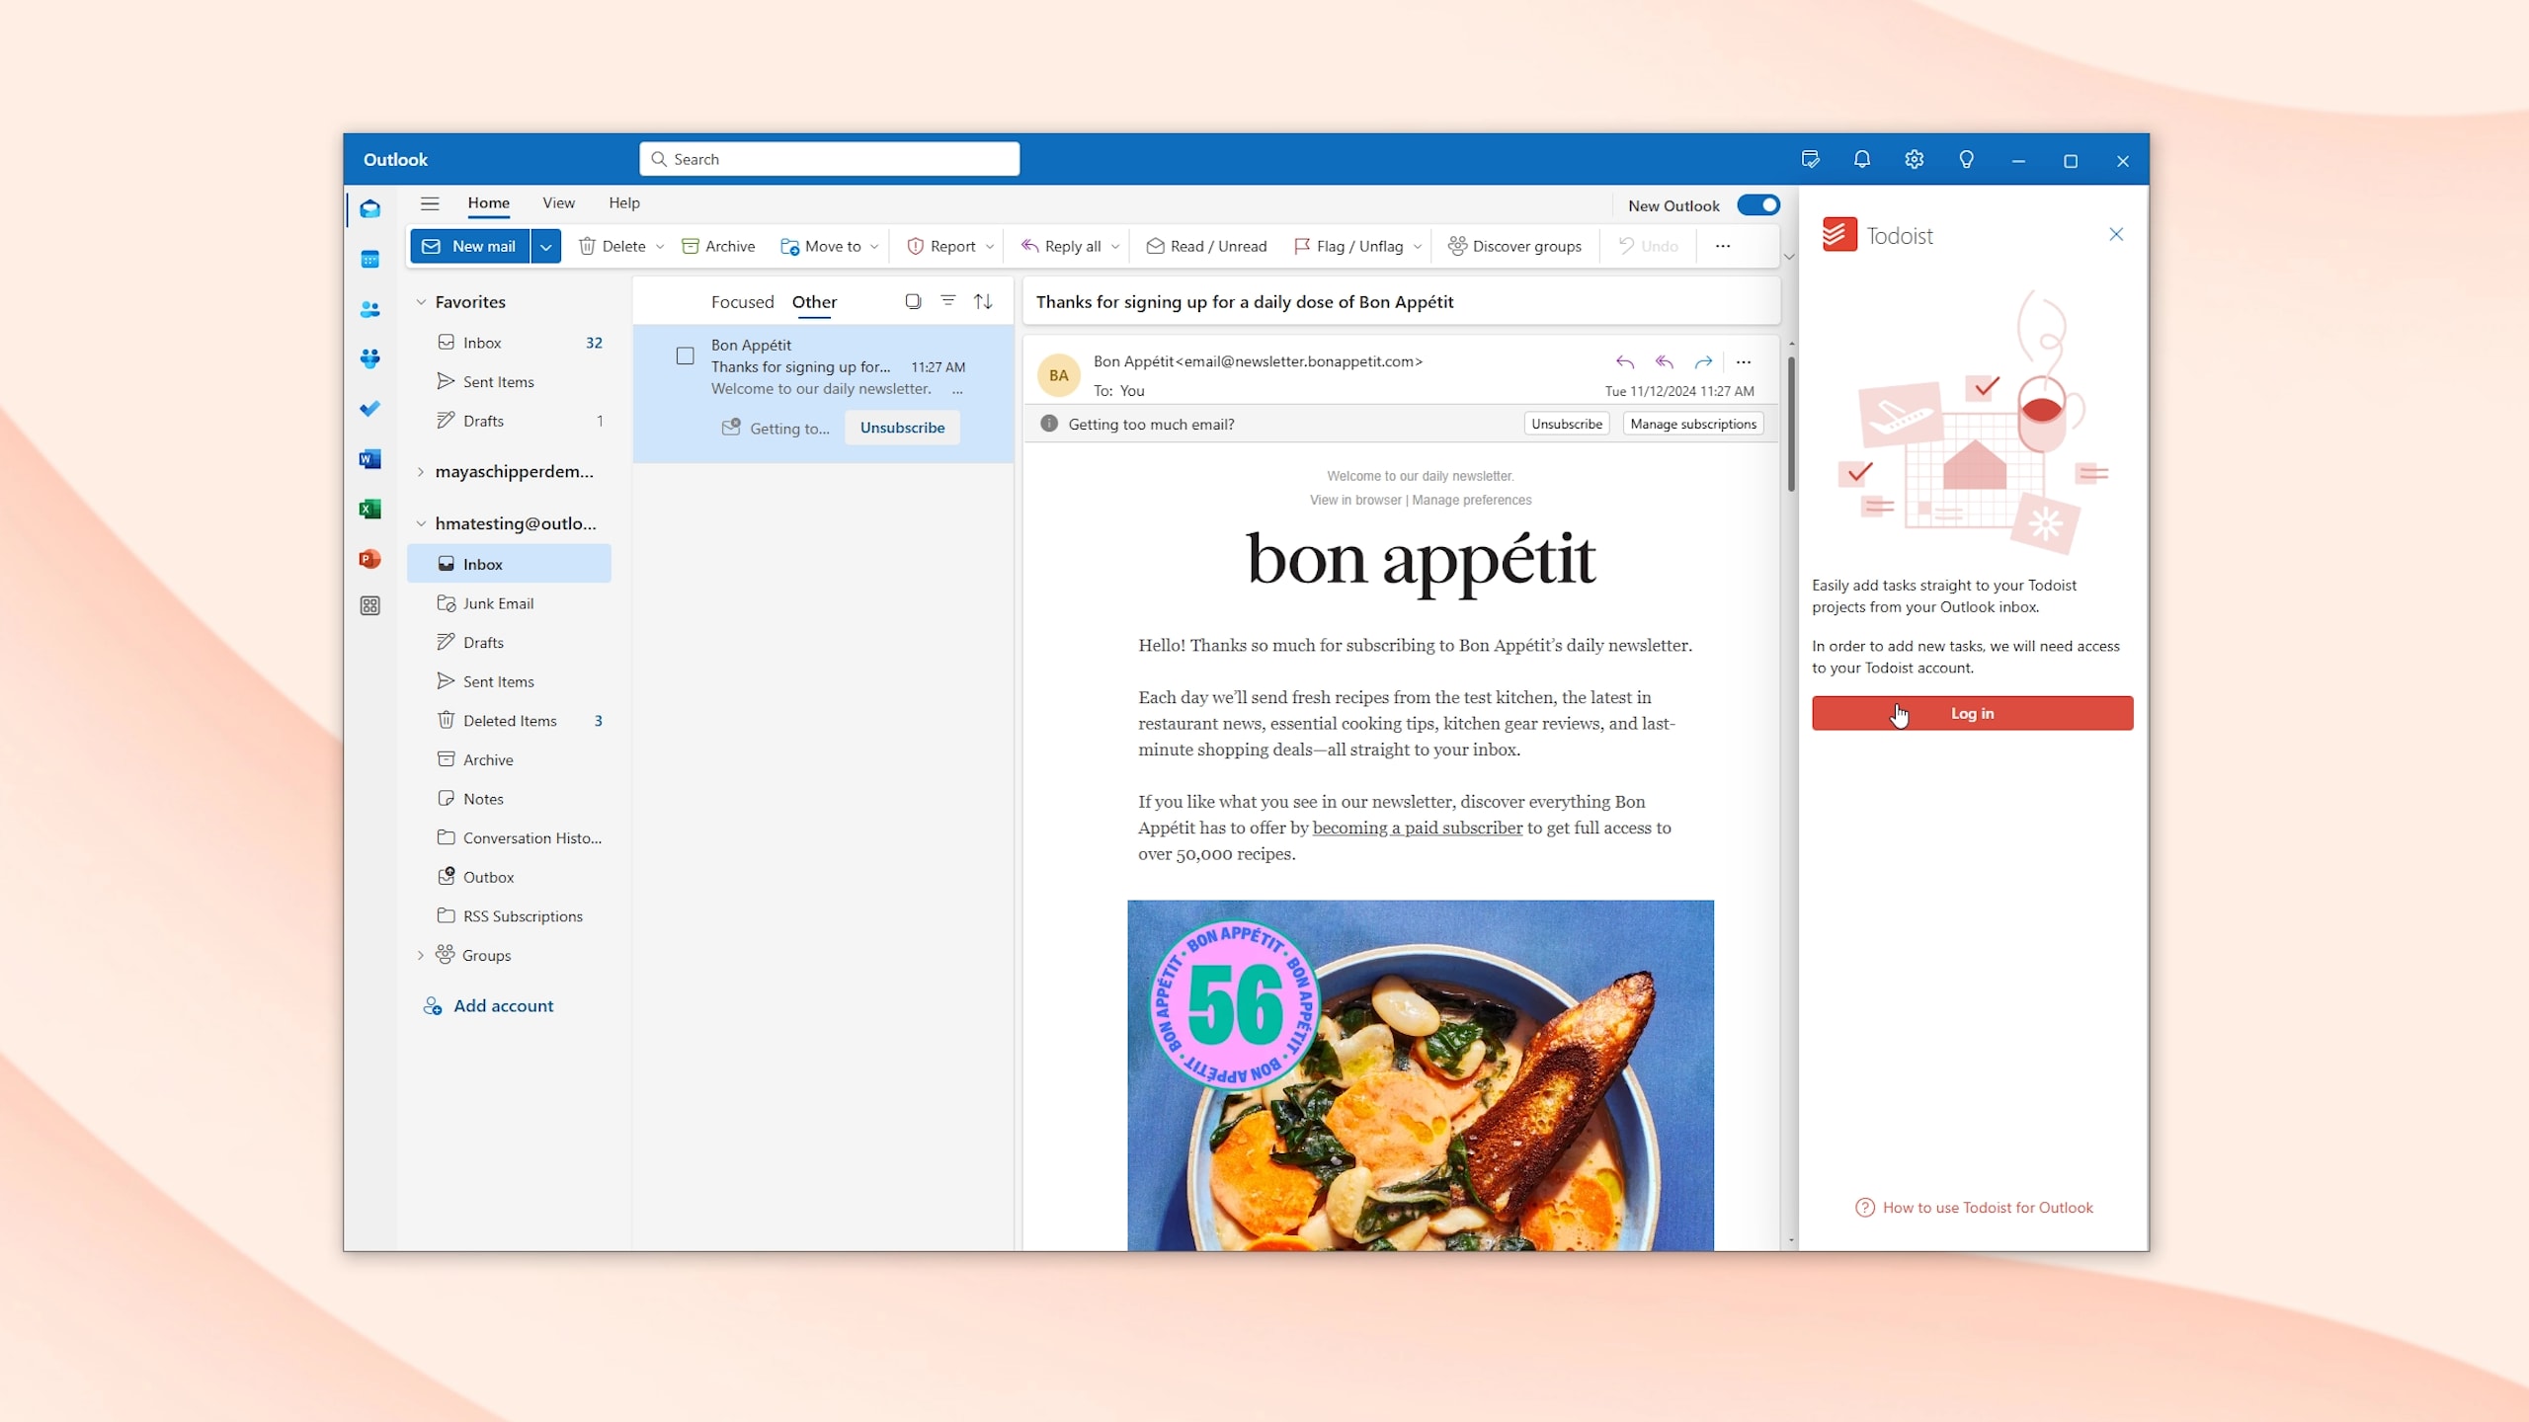Viewport: 2529px width, 1422px height.
Task: Open the notifications bell
Action: pyautogui.click(x=1861, y=159)
